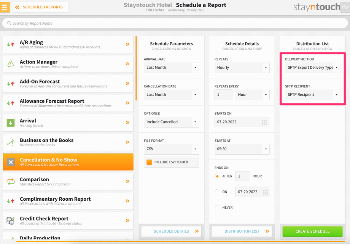The width and height of the screenshot is (350, 244).
Task: Click the Comparison swap arrows icon
Action: click(x=11, y=182)
